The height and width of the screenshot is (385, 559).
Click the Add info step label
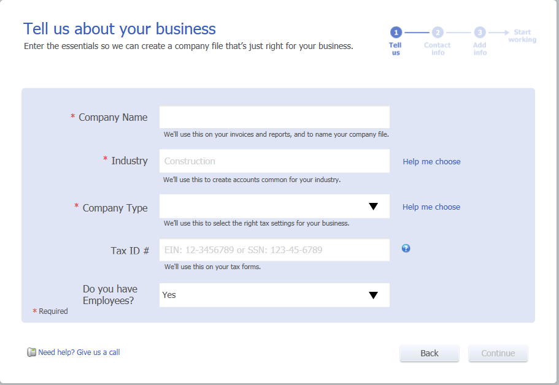tap(480, 49)
